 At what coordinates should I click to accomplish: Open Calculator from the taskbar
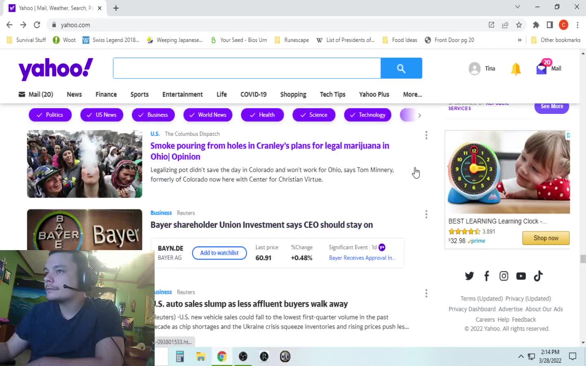(179, 357)
